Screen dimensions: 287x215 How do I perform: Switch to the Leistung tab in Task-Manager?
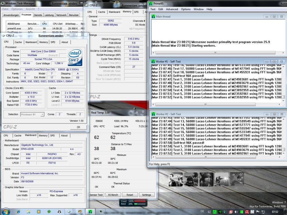[49, 15]
